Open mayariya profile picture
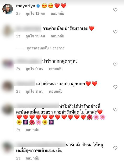 (x=8, y=9)
